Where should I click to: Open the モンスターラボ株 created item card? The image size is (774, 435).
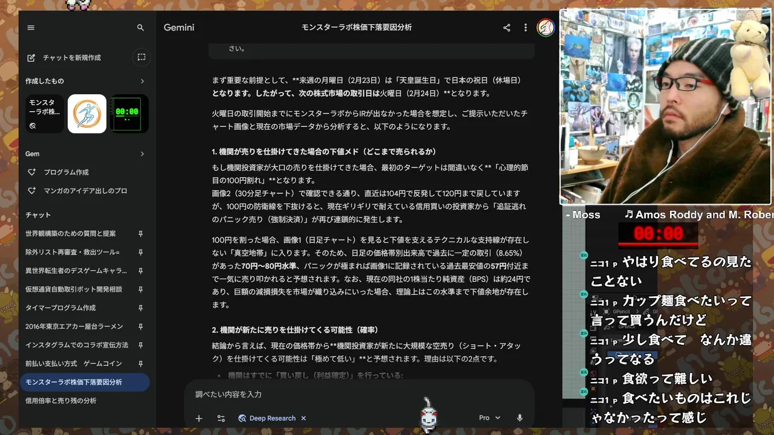point(45,114)
